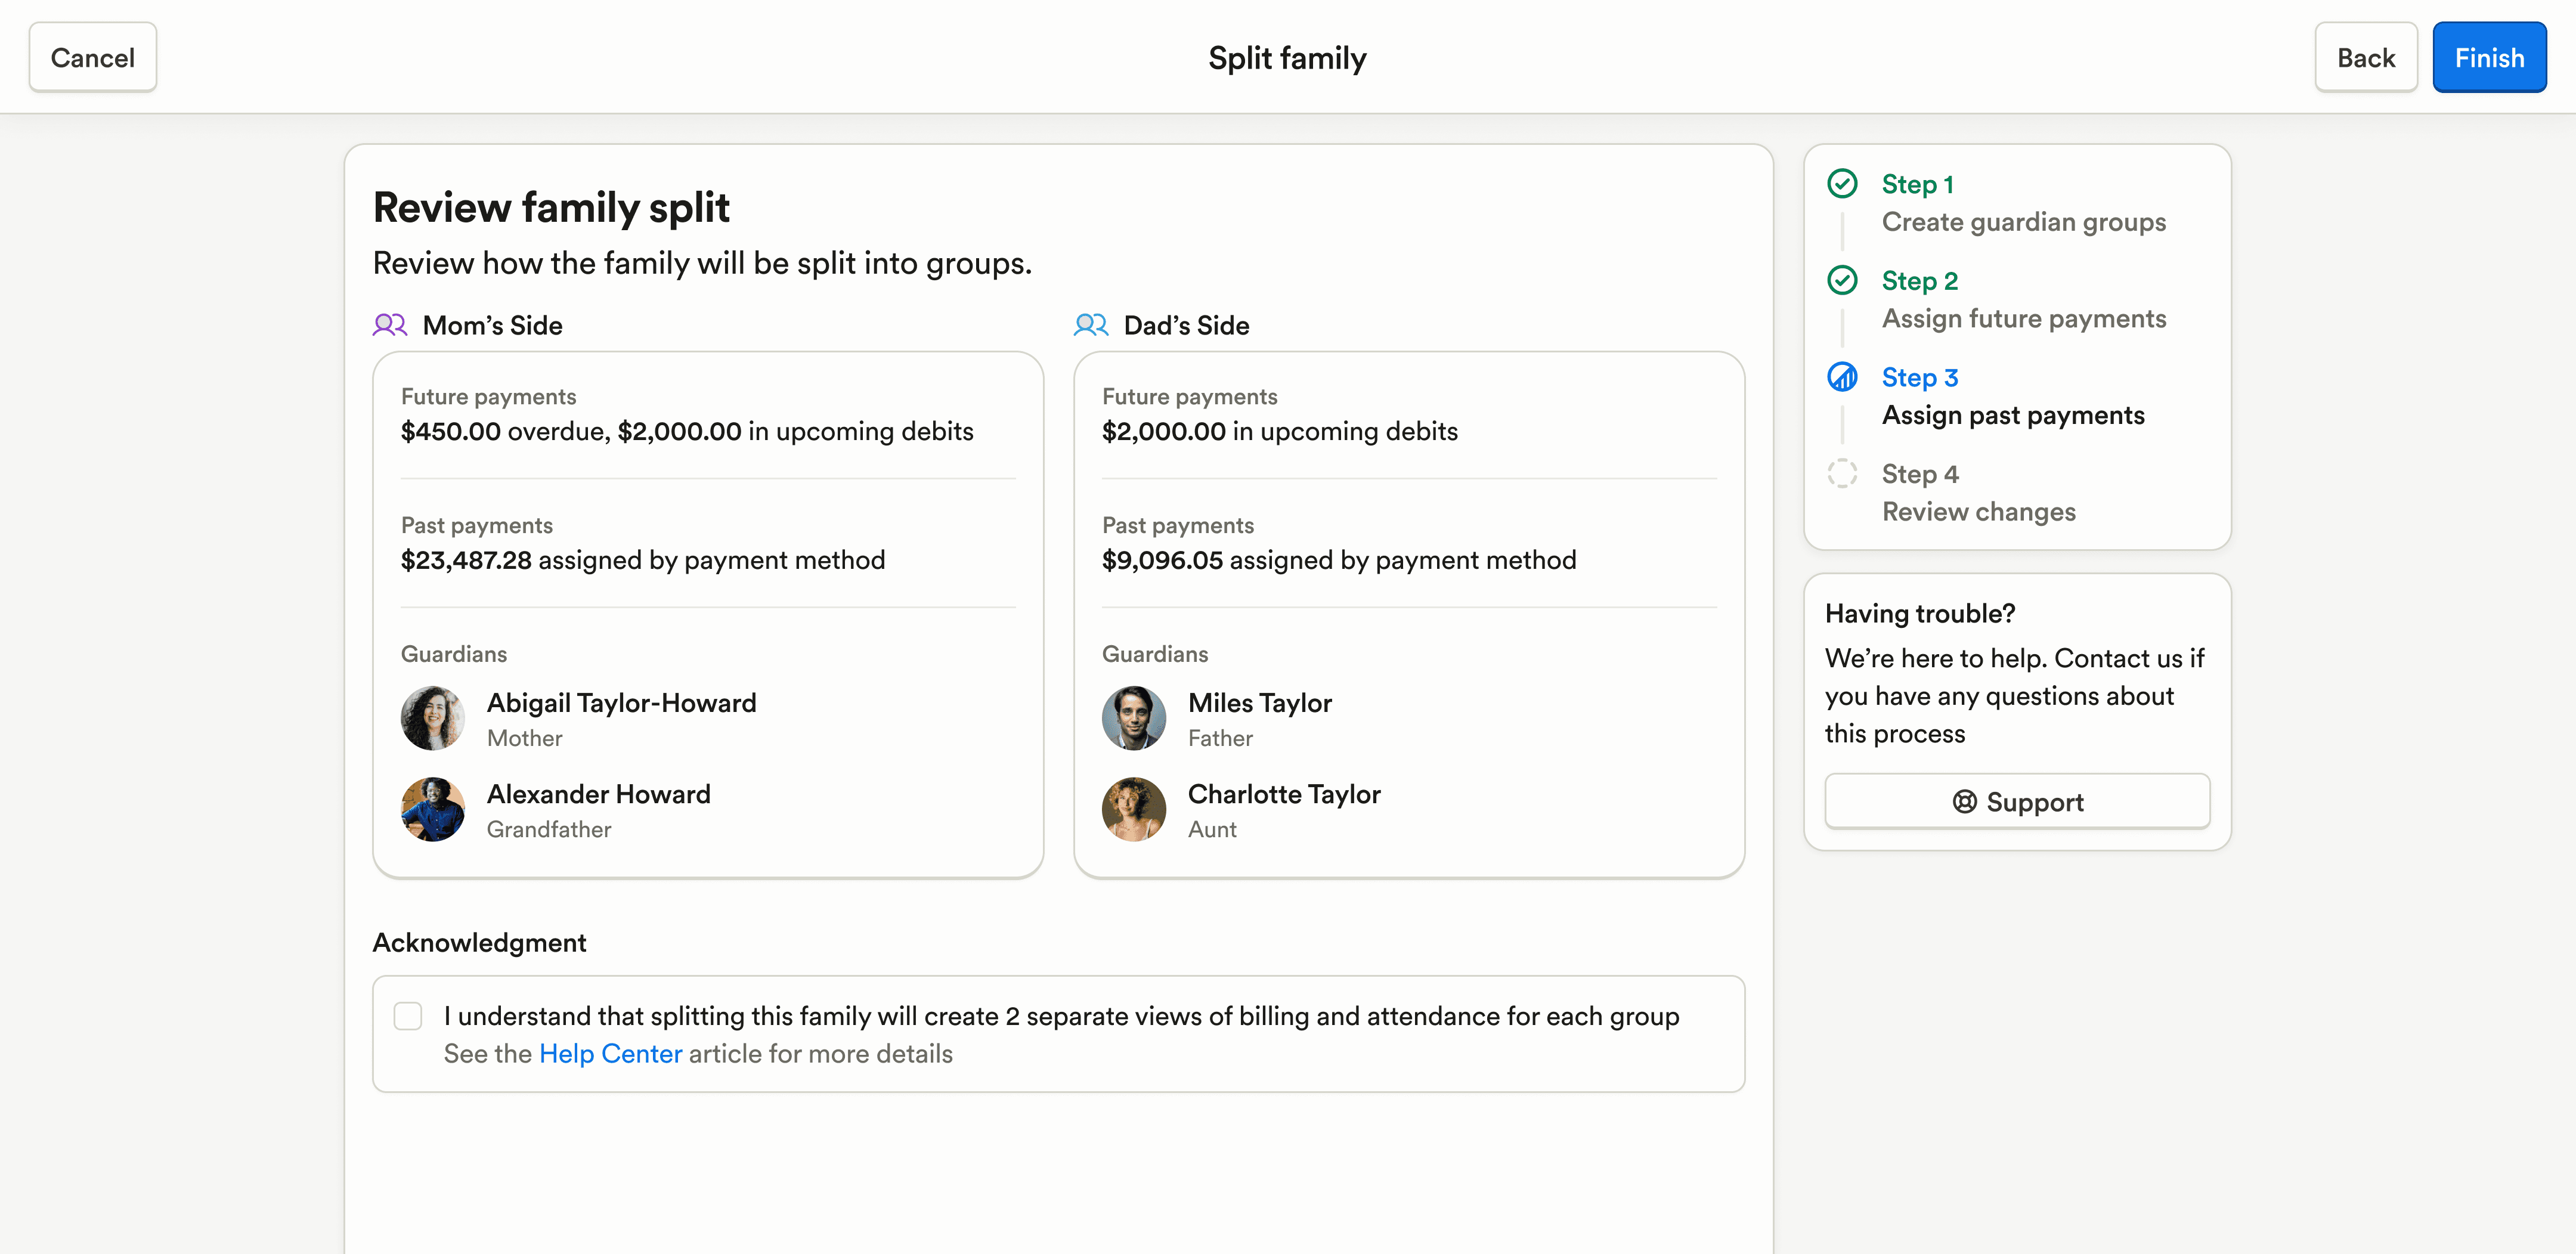Open the Help Center article link
This screenshot has width=2576, height=1254.
pos(610,1054)
